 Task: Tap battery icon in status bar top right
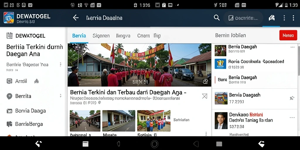point(287,5)
